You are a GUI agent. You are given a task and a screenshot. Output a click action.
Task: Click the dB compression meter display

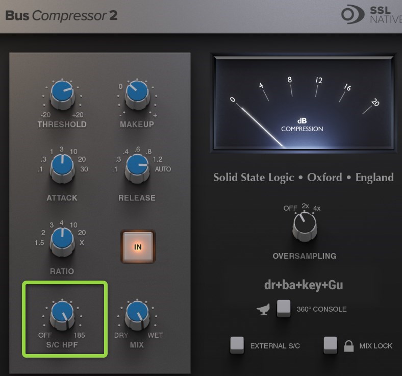[303, 102]
